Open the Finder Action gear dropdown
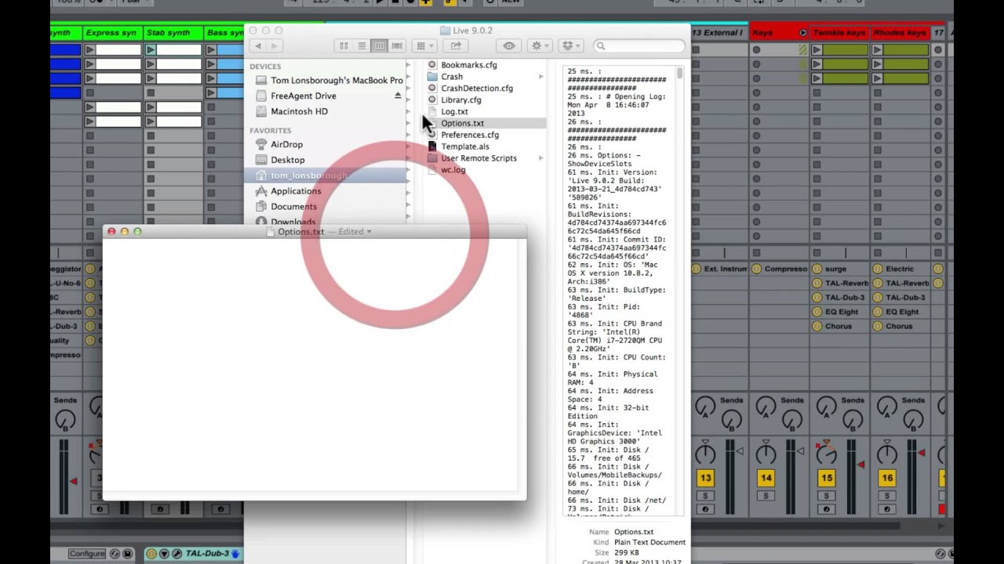The height and width of the screenshot is (564, 1004). click(x=540, y=46)
